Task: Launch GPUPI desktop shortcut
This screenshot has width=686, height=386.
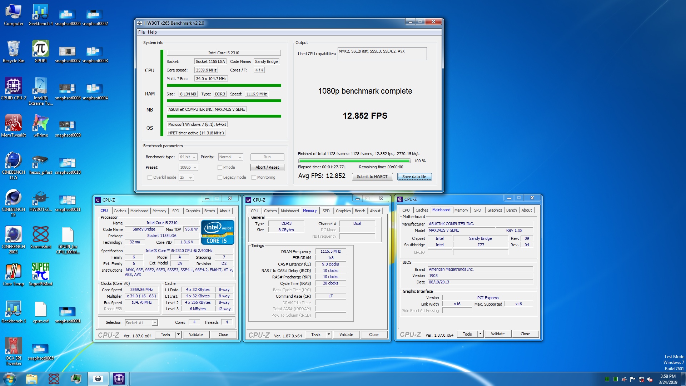Action: point(41,52)
